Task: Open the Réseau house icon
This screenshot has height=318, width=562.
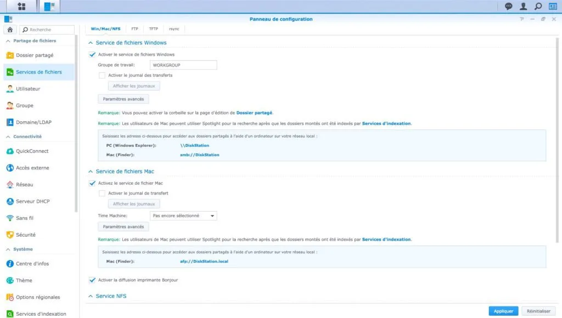Action: click(x=10, y=184)
